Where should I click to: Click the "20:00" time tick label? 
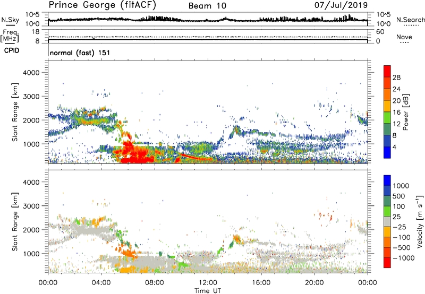click(x=314, y=283)
